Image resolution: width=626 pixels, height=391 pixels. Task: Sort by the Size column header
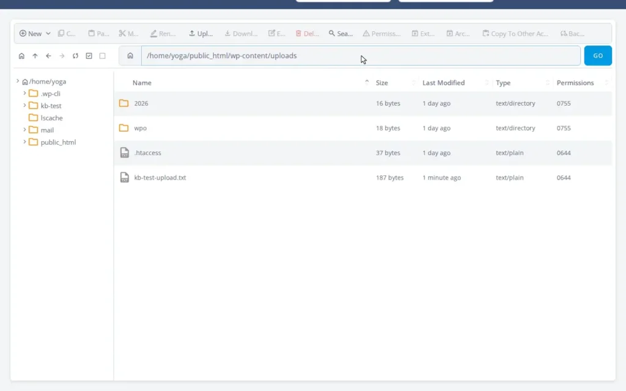coord(381,82)
